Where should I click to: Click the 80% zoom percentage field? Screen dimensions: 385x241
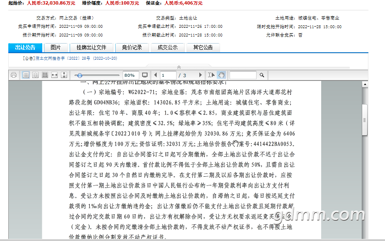pyautogui.click(x=130, y=75)
